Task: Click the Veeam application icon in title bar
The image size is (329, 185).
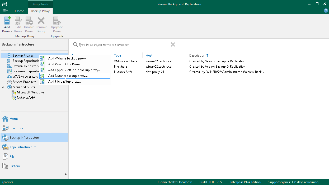Action: 4,4
